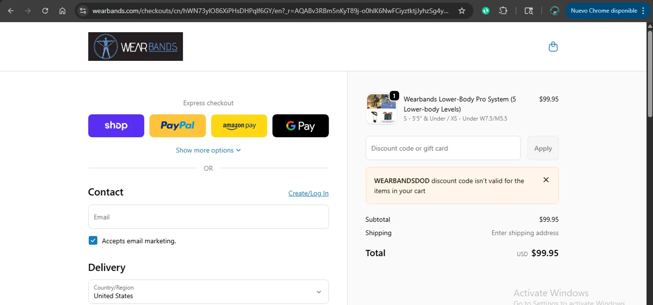
Task: Reload the checkout page
Action: click(45, 11)
